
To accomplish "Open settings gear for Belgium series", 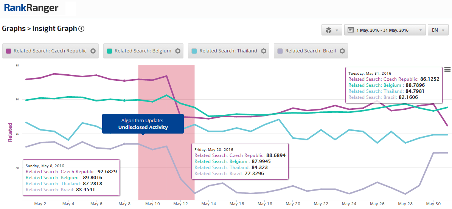I will tap(177, 51).
